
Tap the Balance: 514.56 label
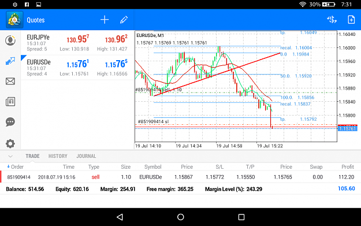pos(25,189)
